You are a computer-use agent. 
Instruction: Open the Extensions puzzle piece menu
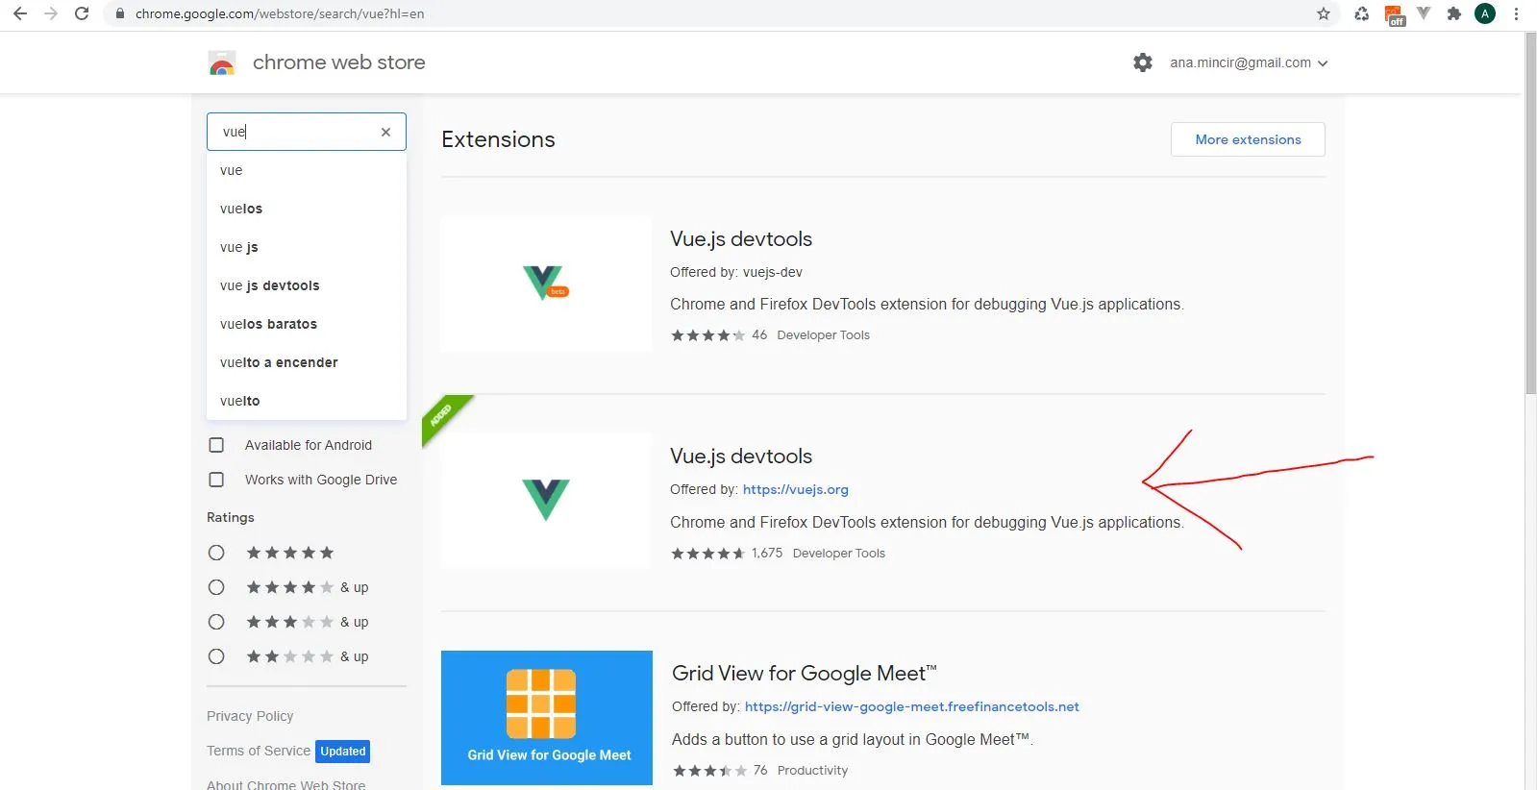[1454, 13]
